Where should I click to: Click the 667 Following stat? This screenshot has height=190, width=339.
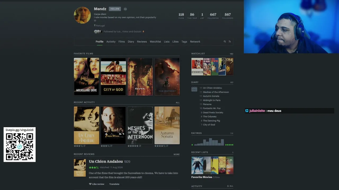tap(213, 16)
